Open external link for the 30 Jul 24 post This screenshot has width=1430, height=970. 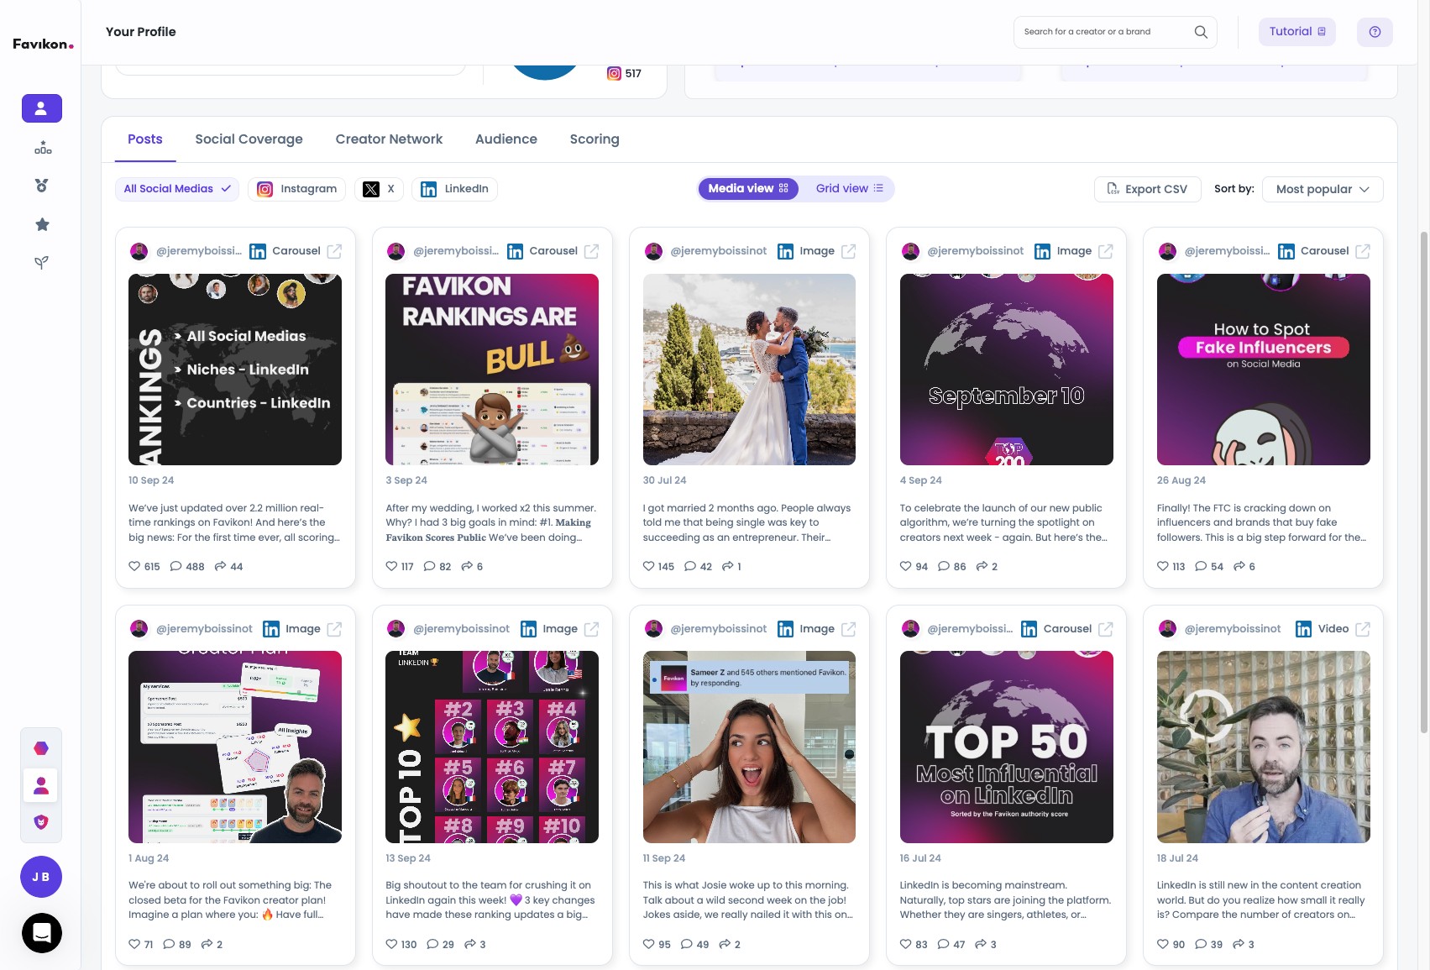[848, 251]
